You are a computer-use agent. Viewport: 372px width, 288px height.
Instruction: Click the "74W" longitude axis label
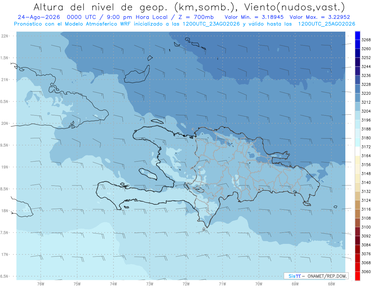coord(113,284)
